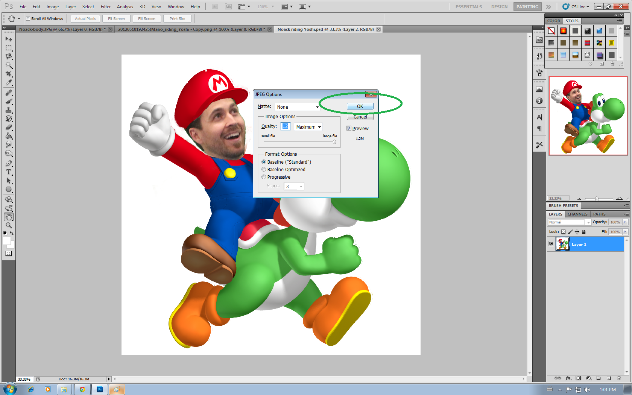Click the Fit Screen button
The height and width of the screenshot is (395, 632).
tap(116, 18)
